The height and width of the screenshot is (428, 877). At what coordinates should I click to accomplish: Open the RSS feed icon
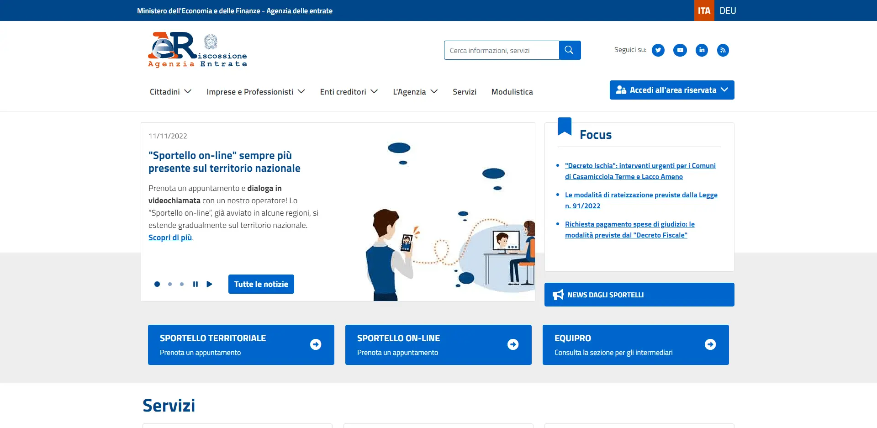coord(723,50)
